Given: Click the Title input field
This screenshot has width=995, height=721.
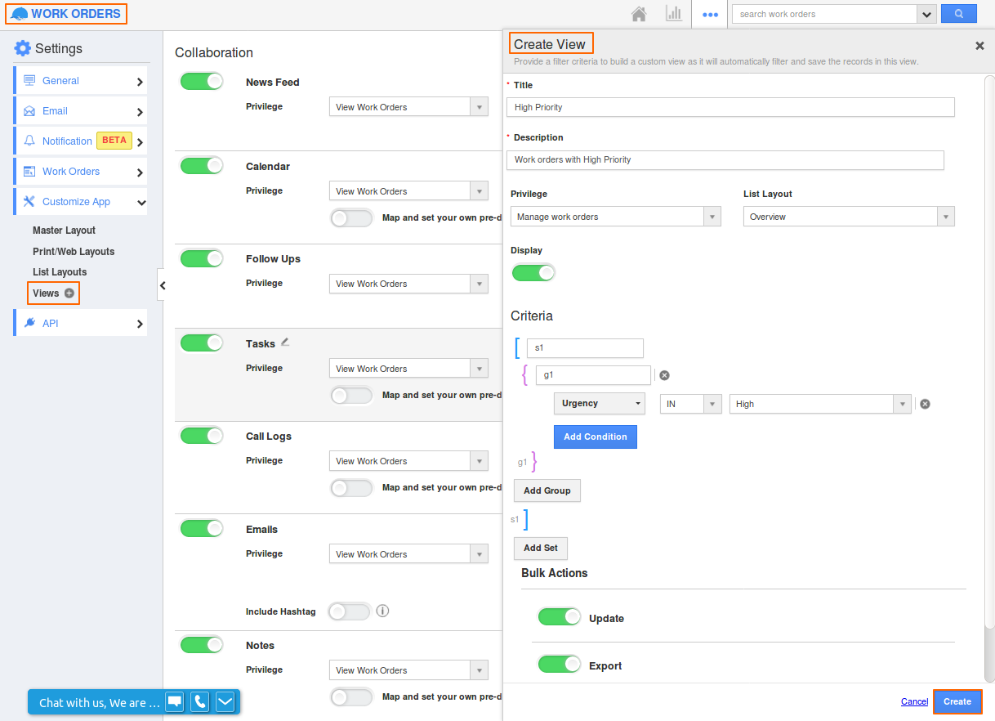Looking at the screenshot, I should pyautogui.click(x=730, y=107).
